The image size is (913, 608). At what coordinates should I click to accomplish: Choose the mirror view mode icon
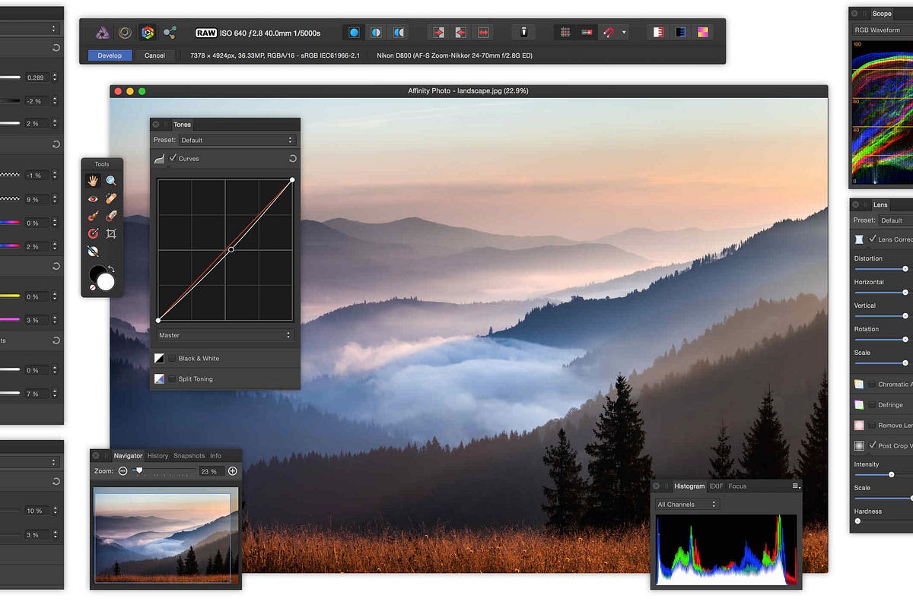tap(399, 33)
